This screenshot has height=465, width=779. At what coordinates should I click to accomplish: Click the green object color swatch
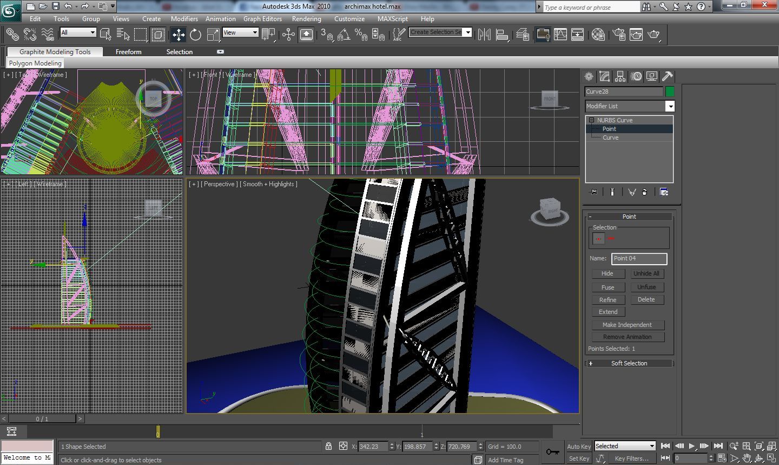670,91
